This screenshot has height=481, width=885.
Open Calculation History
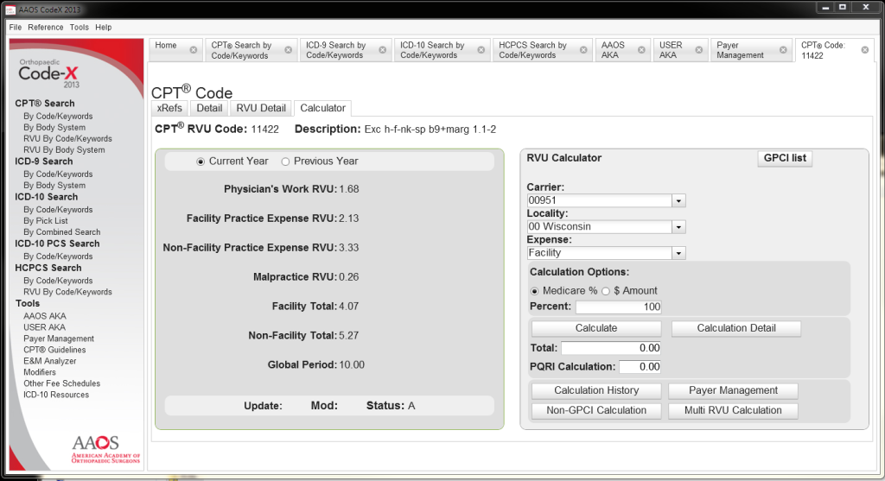pos(596,390)
